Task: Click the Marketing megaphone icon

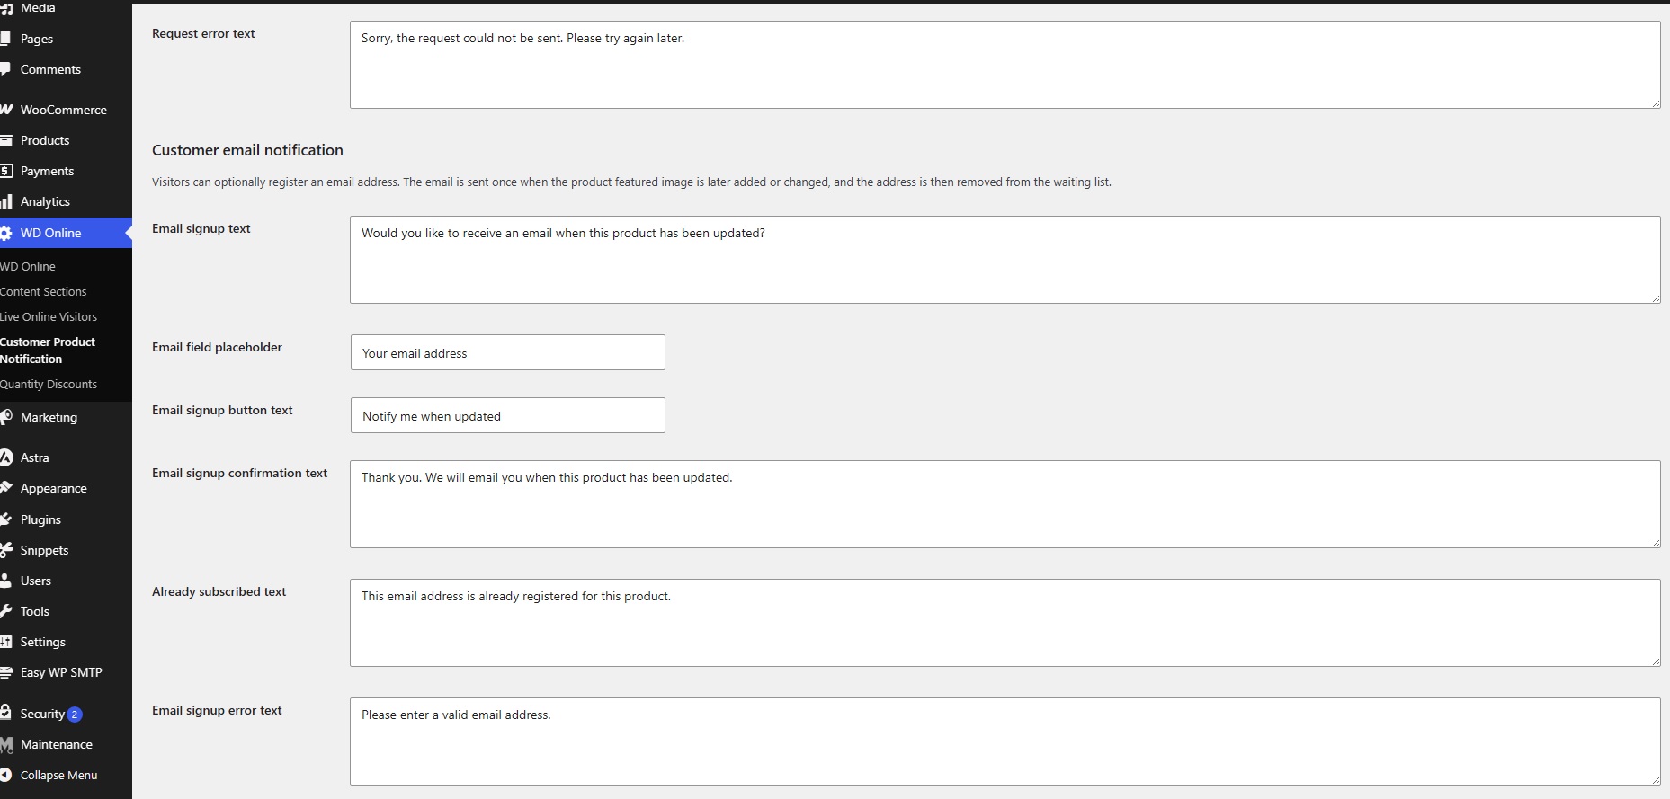Action: coord(5,417)
